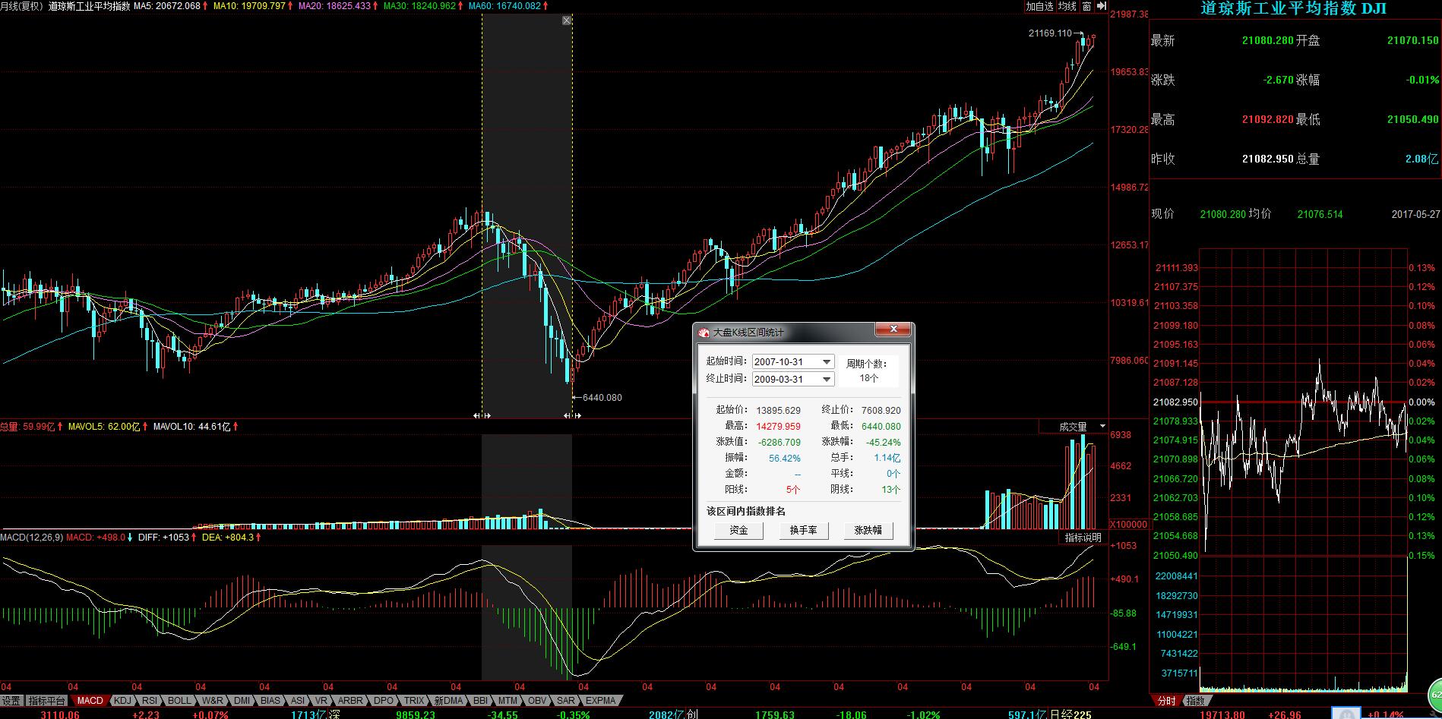
Task: Switch to the BIAS indicator tab
Action: pos(270,701)
